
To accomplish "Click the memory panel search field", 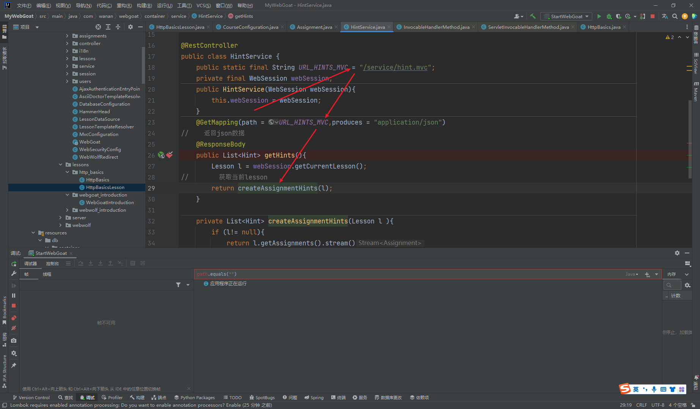I will click(672, 285).
